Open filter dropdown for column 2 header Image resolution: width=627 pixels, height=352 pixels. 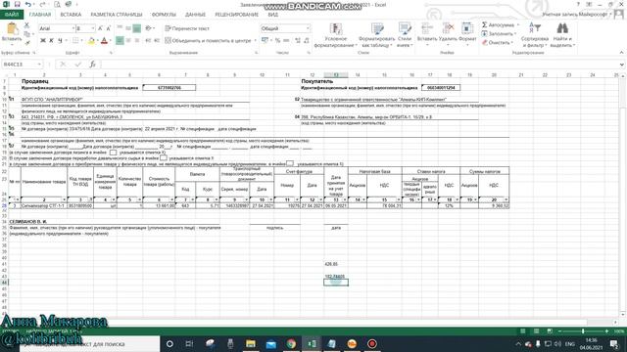[64, 199]
